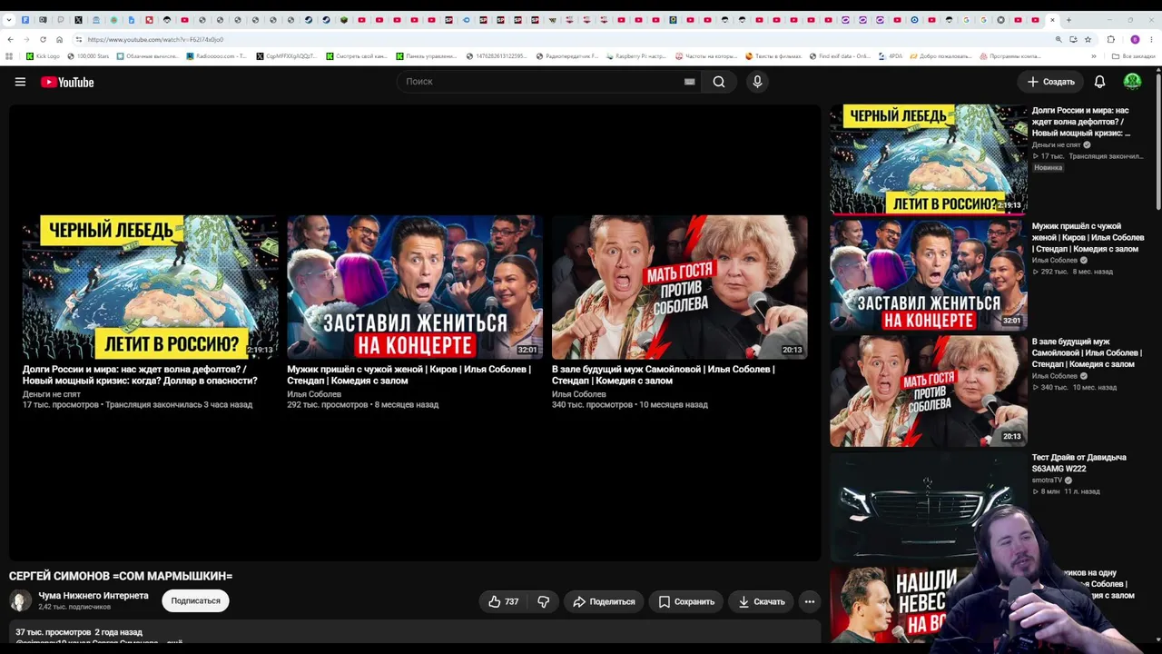Open the Частоты на которых bookmark
This screenshot has width=1162, height=654.
[x=706, y=56]
